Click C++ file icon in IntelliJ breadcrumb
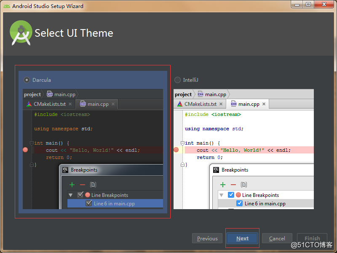The image size is (337, 253). 201,94
